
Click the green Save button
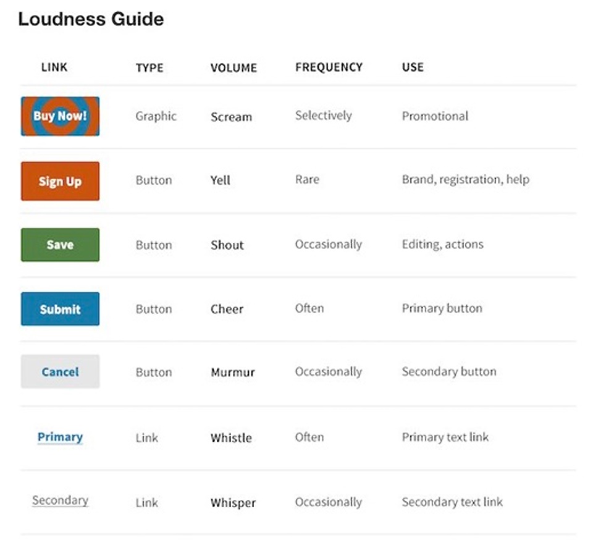pos(60,245)
